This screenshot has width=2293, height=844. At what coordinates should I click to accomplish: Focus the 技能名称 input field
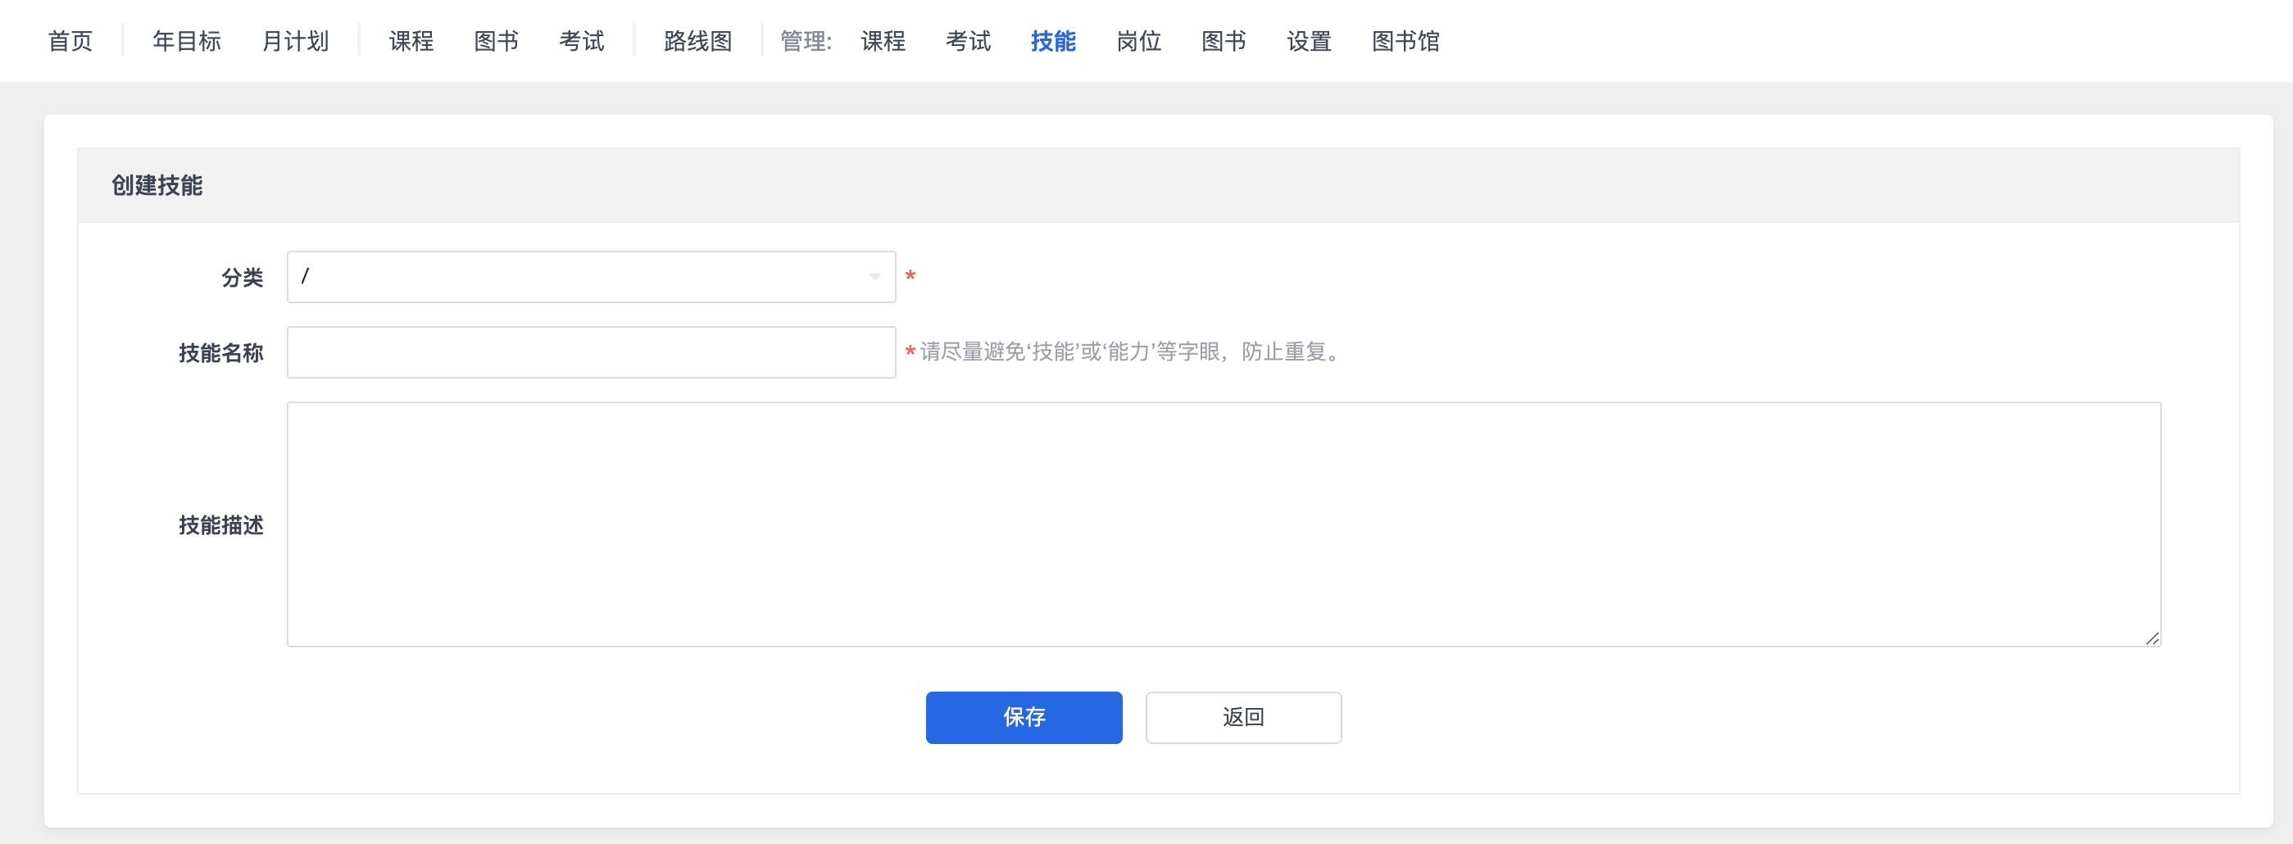pos(591,352)
